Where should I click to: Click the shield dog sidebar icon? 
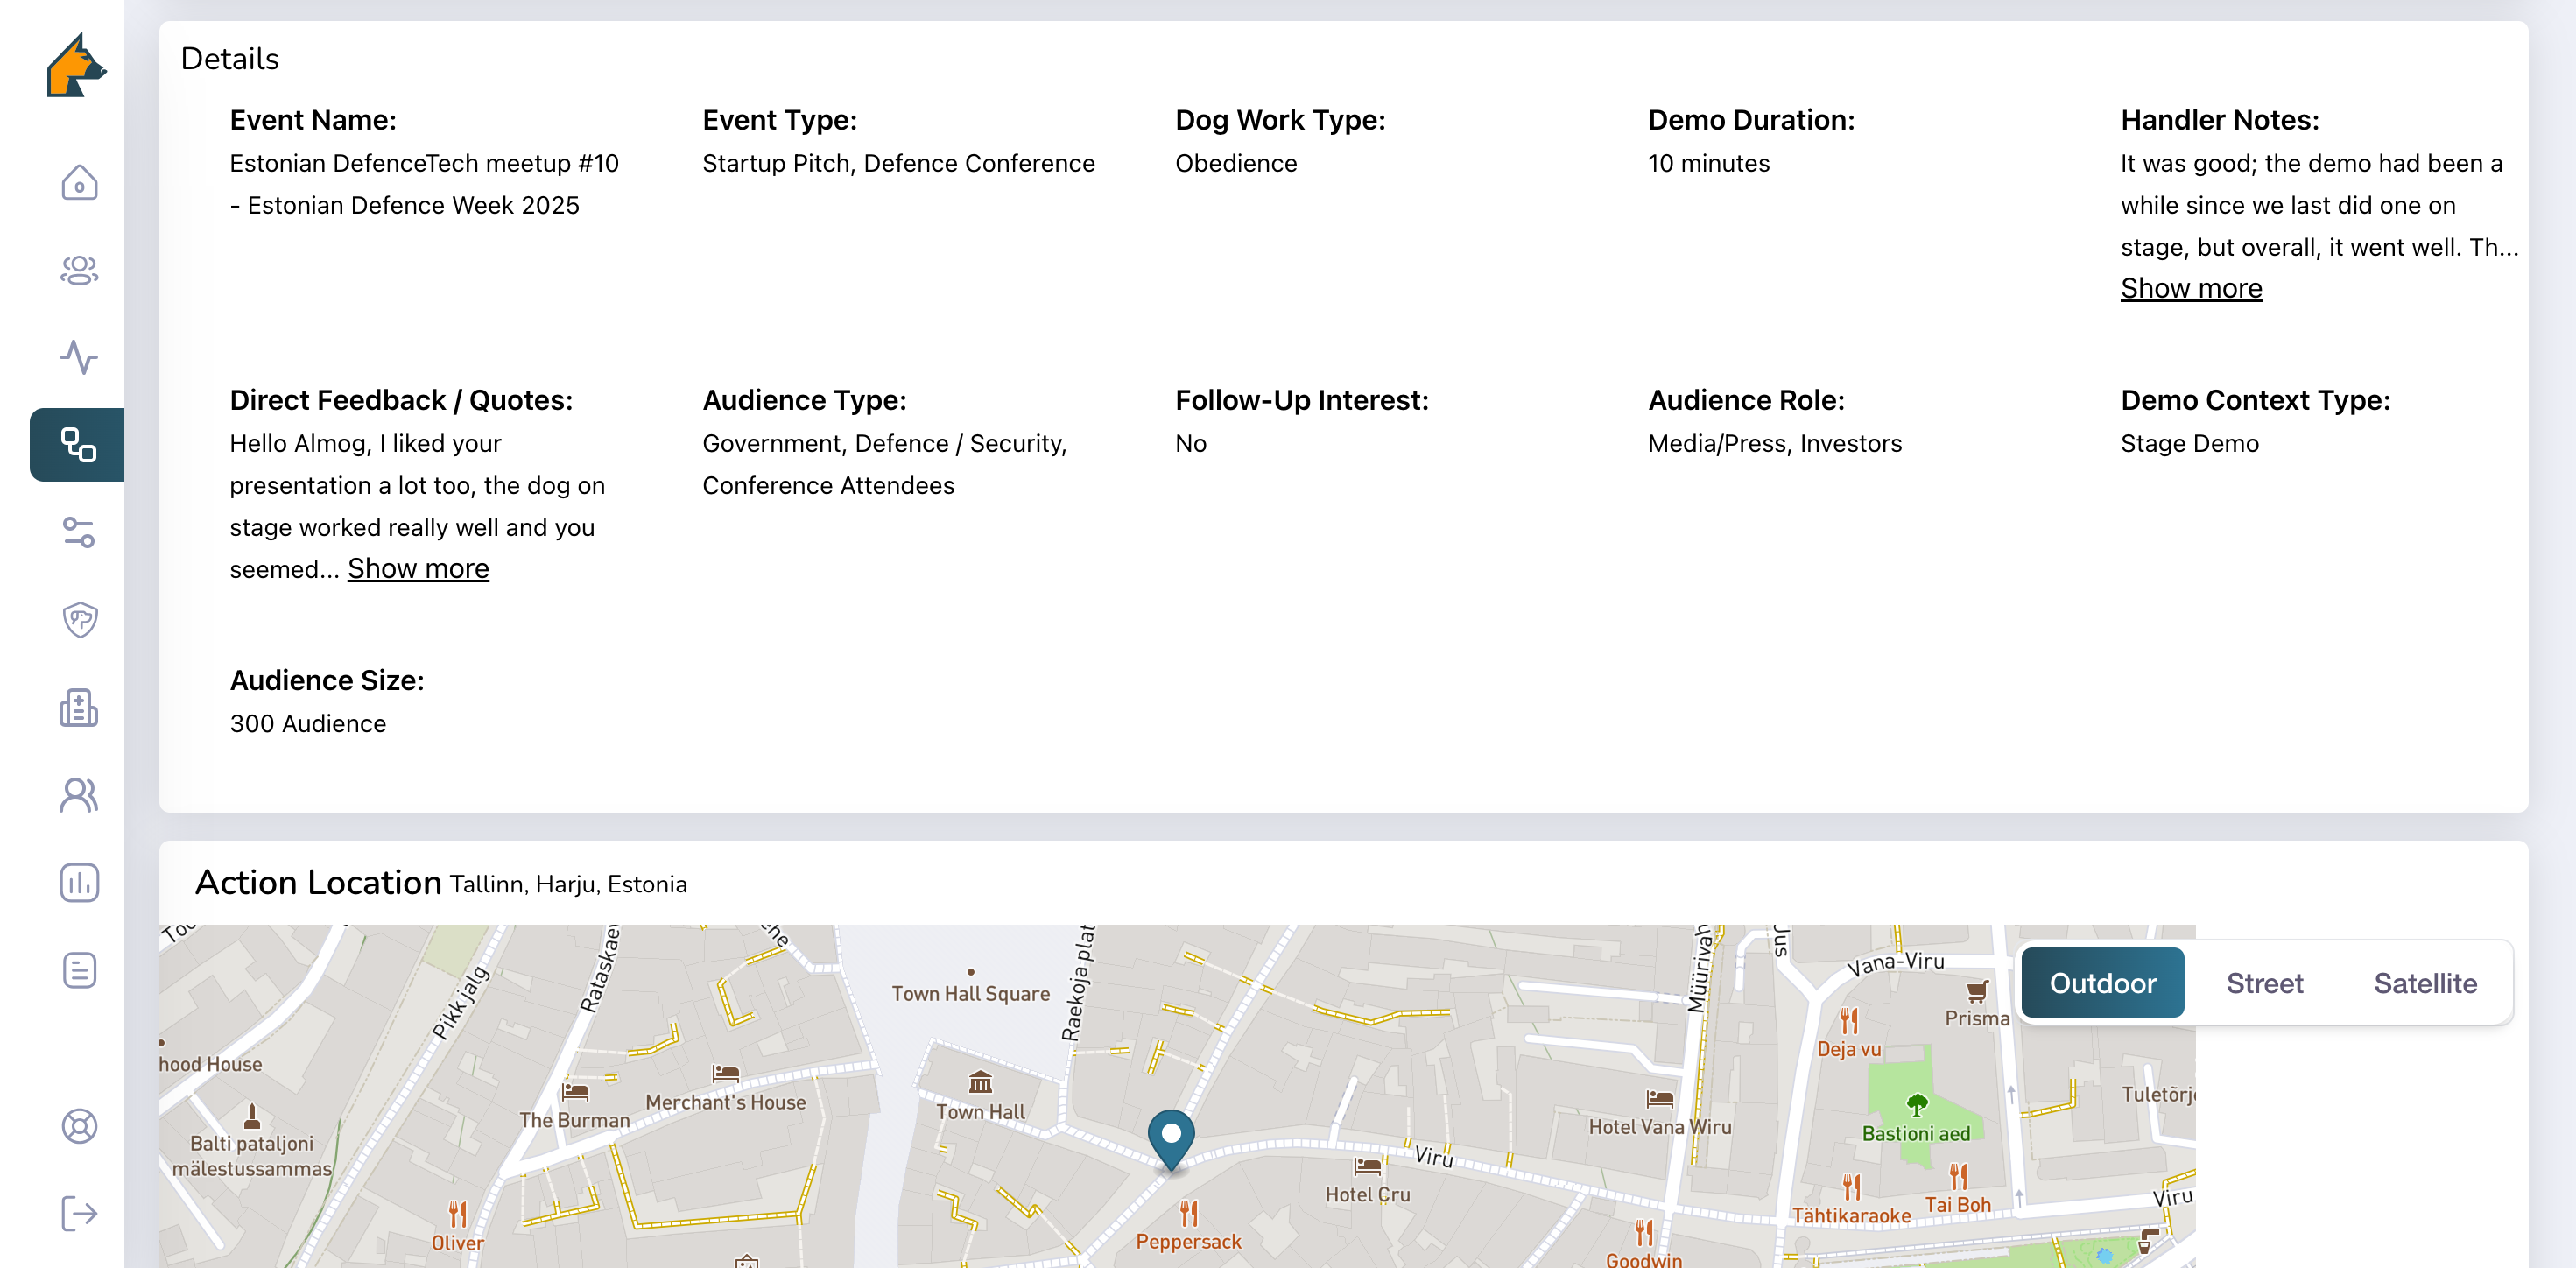79,620
